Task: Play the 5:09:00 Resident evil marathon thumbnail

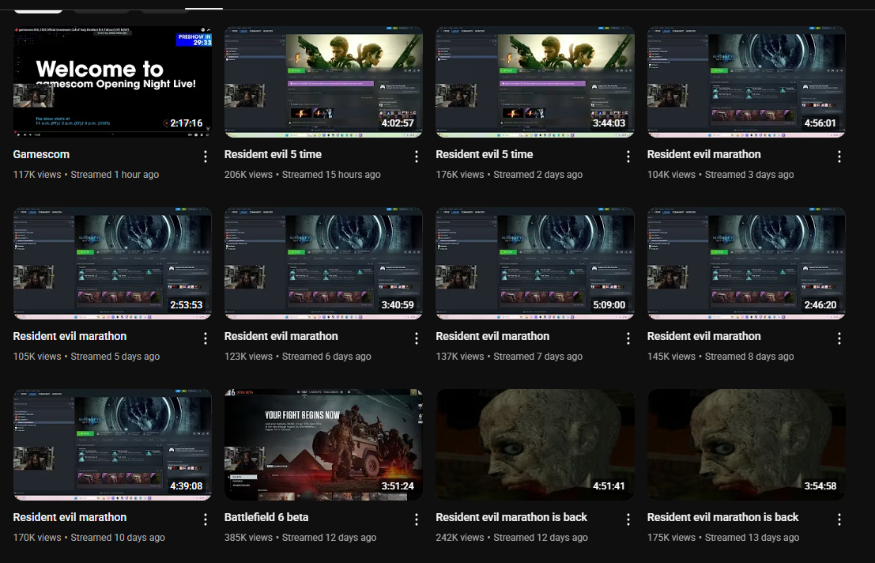Action: pyautogui.click(x=535, y=263)
